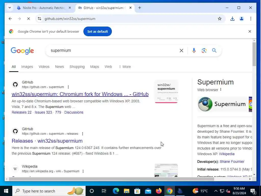The width and height of the screenshot is (261, 196).
Task: Bookmark this page with the star
Action: pyautogui.click(x=219, y=19)
